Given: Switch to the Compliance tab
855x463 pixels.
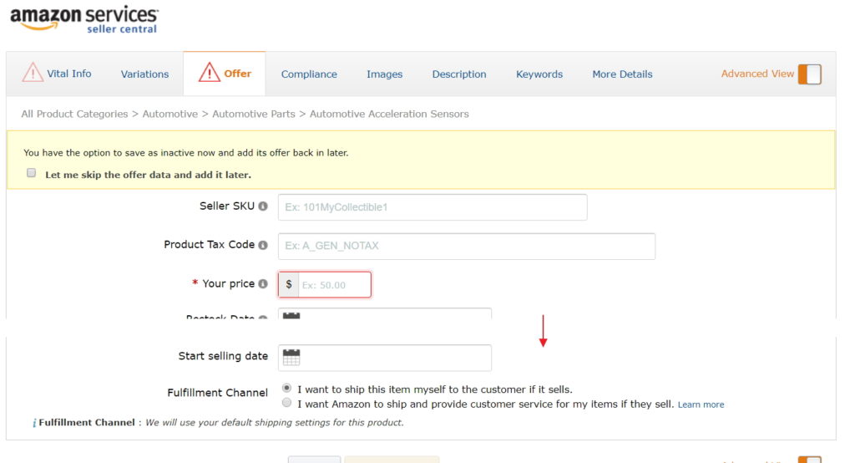Looking at the screenshot, I should [x=309, y=74].
